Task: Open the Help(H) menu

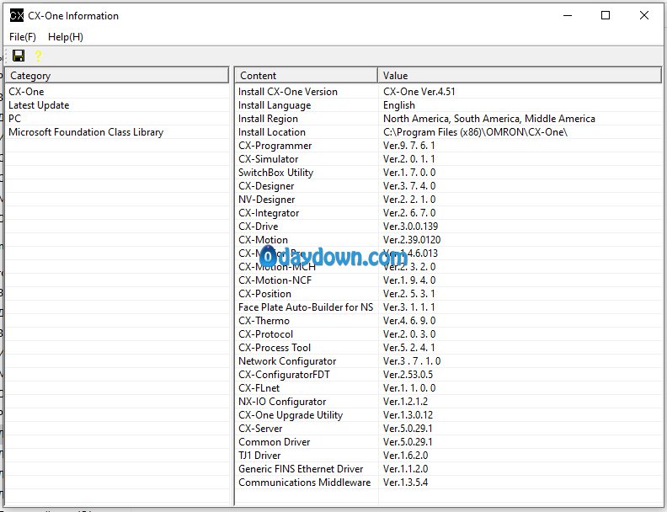Action: click(66, 37)
